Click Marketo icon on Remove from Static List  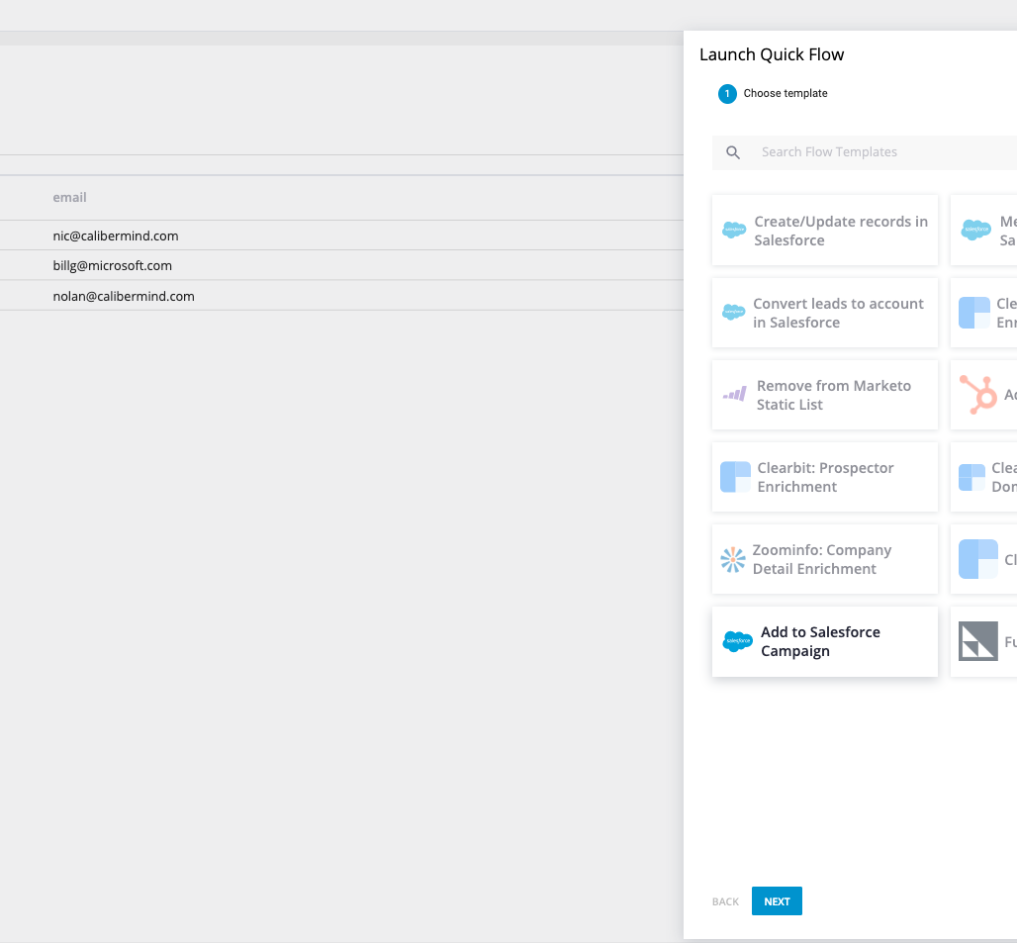point(735,394)
